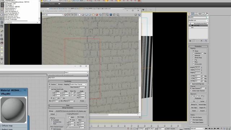Open the Display tab in command panel
231x130 pixels.
[x=203, y=14]
